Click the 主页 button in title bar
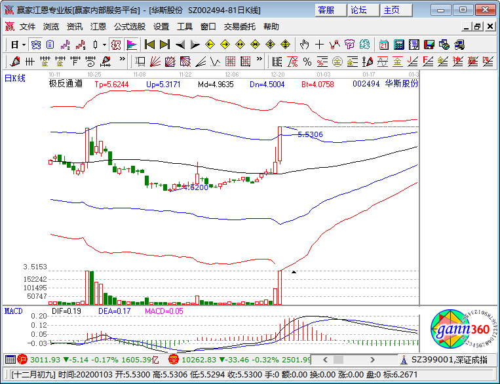 pos(396,10)
